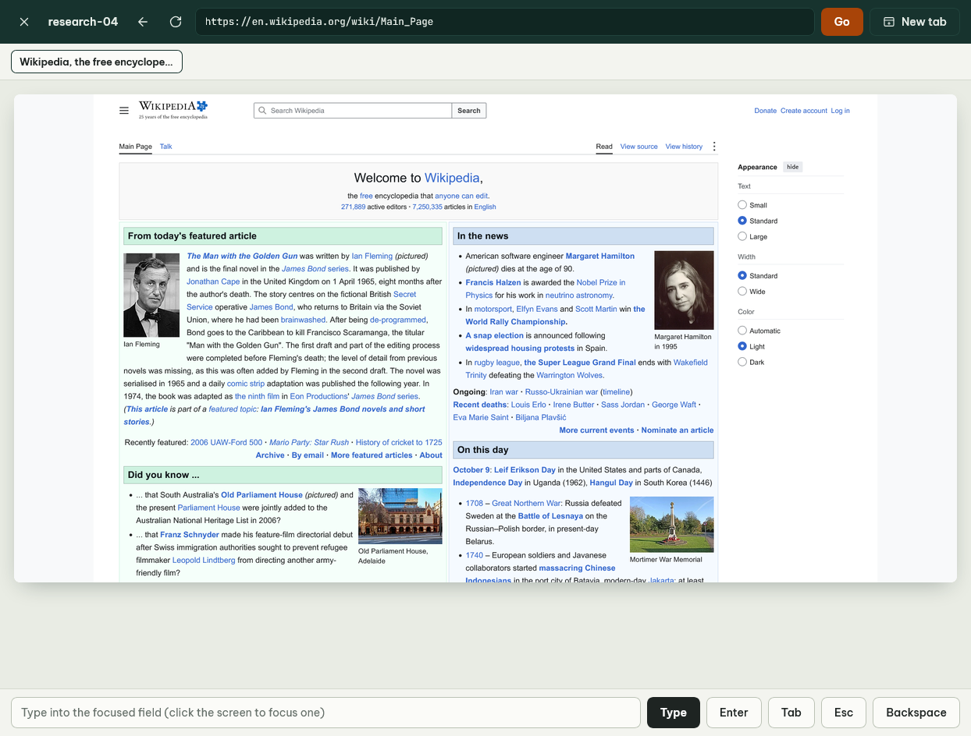Select Small text size
The image size is (971, 736).
point(742,205)
